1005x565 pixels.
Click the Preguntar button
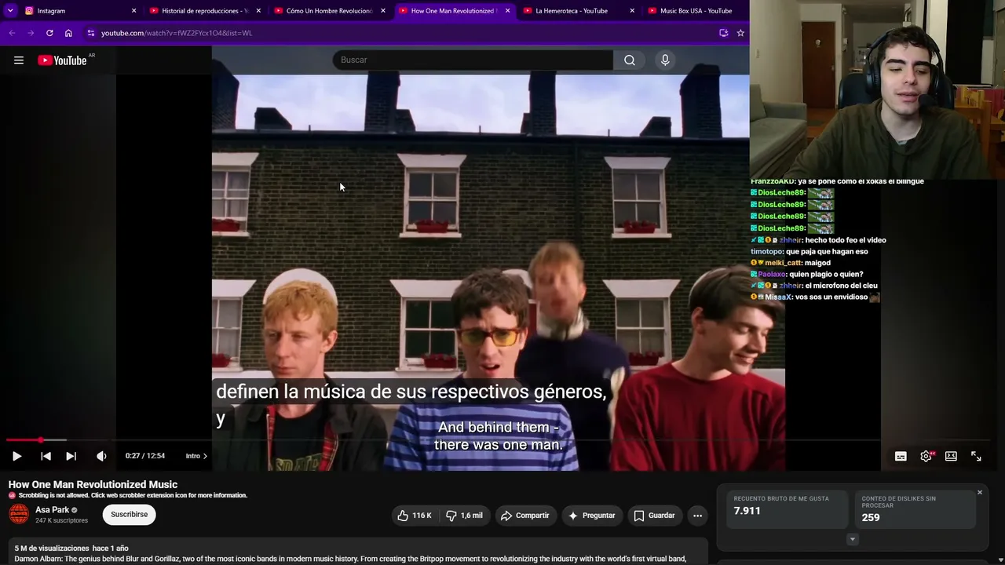[x=591, y=516]
